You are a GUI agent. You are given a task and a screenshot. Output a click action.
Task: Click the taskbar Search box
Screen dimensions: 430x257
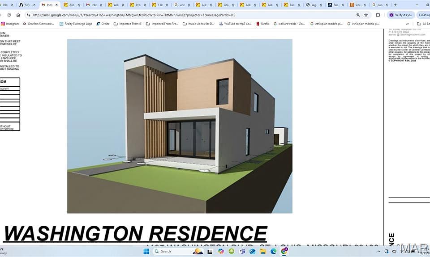point(178,251)
